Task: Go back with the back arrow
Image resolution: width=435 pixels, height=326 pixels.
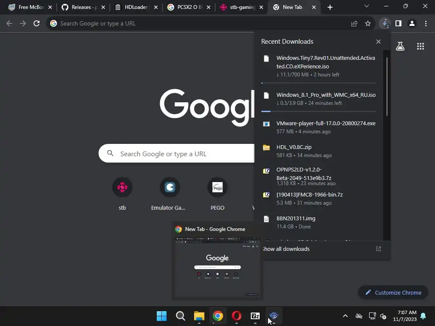Action: (x=9, y=24)
